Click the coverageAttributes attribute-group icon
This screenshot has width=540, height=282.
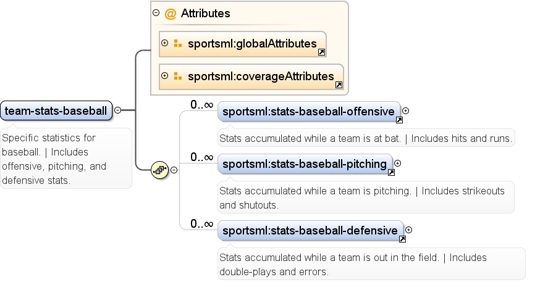pos(178,76)
